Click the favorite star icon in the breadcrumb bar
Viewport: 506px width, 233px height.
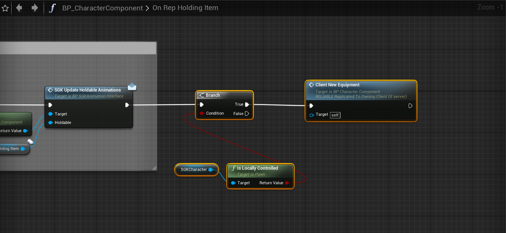(5, 8)
